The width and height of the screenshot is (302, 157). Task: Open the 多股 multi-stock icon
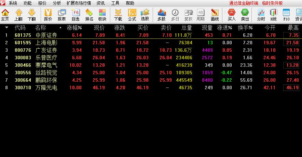click(x=162, y=15)
